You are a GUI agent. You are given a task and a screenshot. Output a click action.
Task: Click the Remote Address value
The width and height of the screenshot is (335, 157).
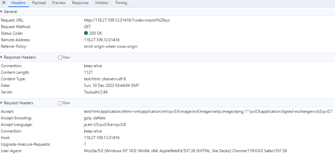click(x=102, y=40)
